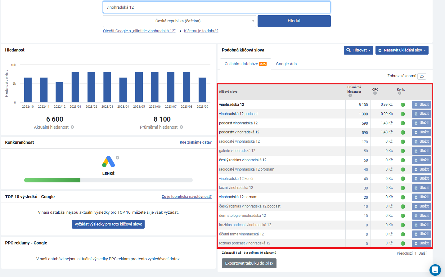This screenshot has height=277, width=445.
Task: Expand Nastavit ukládání slov dropdown
Action: pos(402,50)
